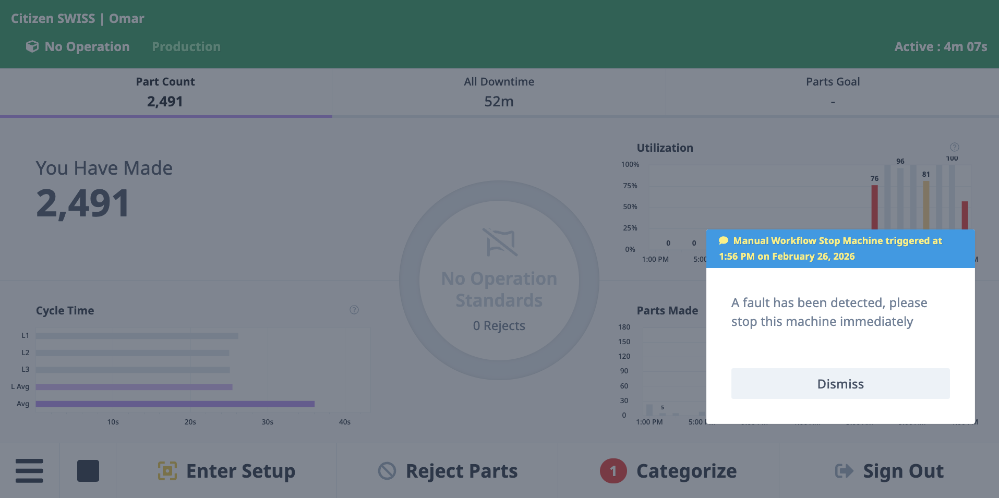Click the Reject Parts prohibition icon
The image size is (999, 498).
386,470
